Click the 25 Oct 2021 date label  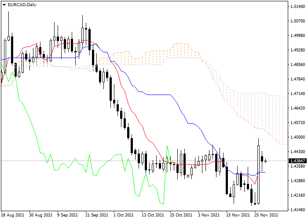coord(181,215)
